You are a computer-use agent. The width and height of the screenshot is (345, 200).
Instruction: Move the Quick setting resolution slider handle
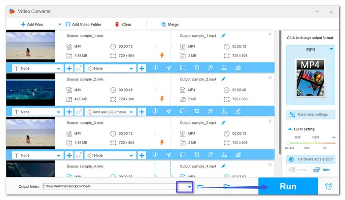point(288,143)
